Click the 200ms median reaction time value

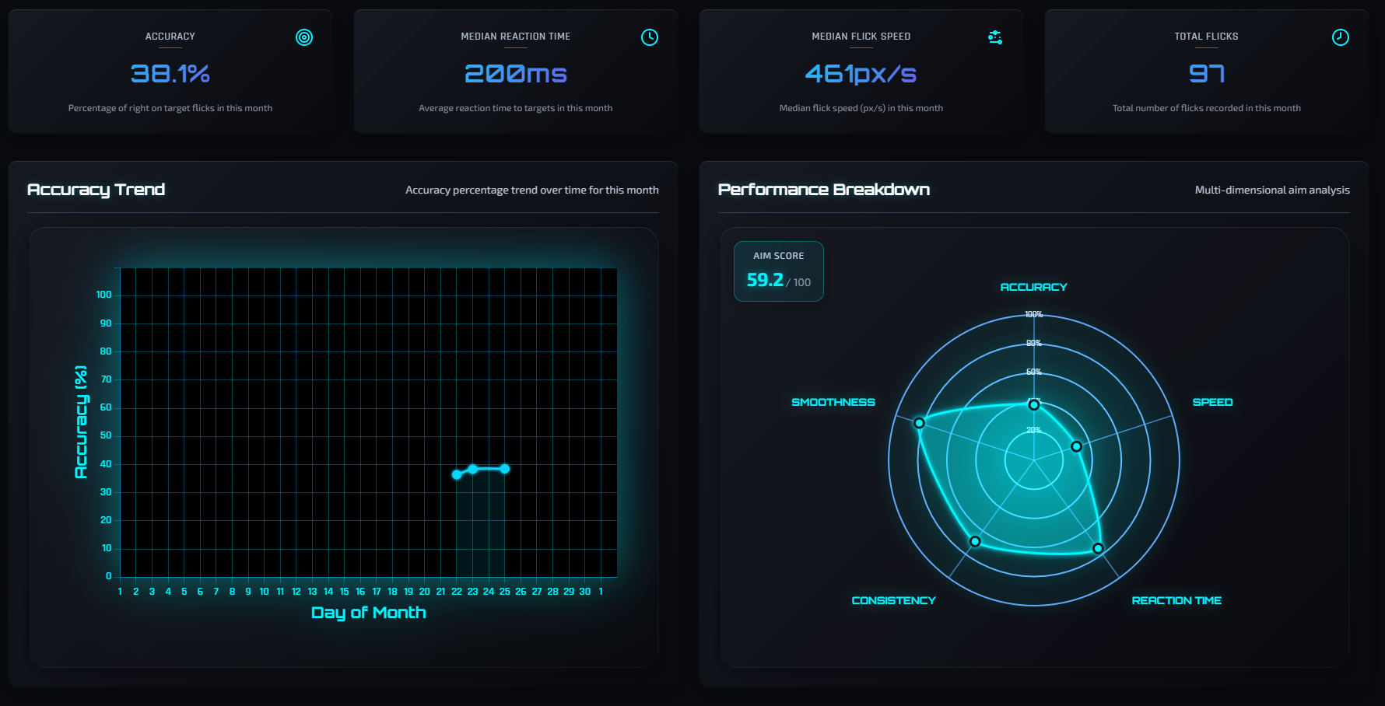pos(515,73)
